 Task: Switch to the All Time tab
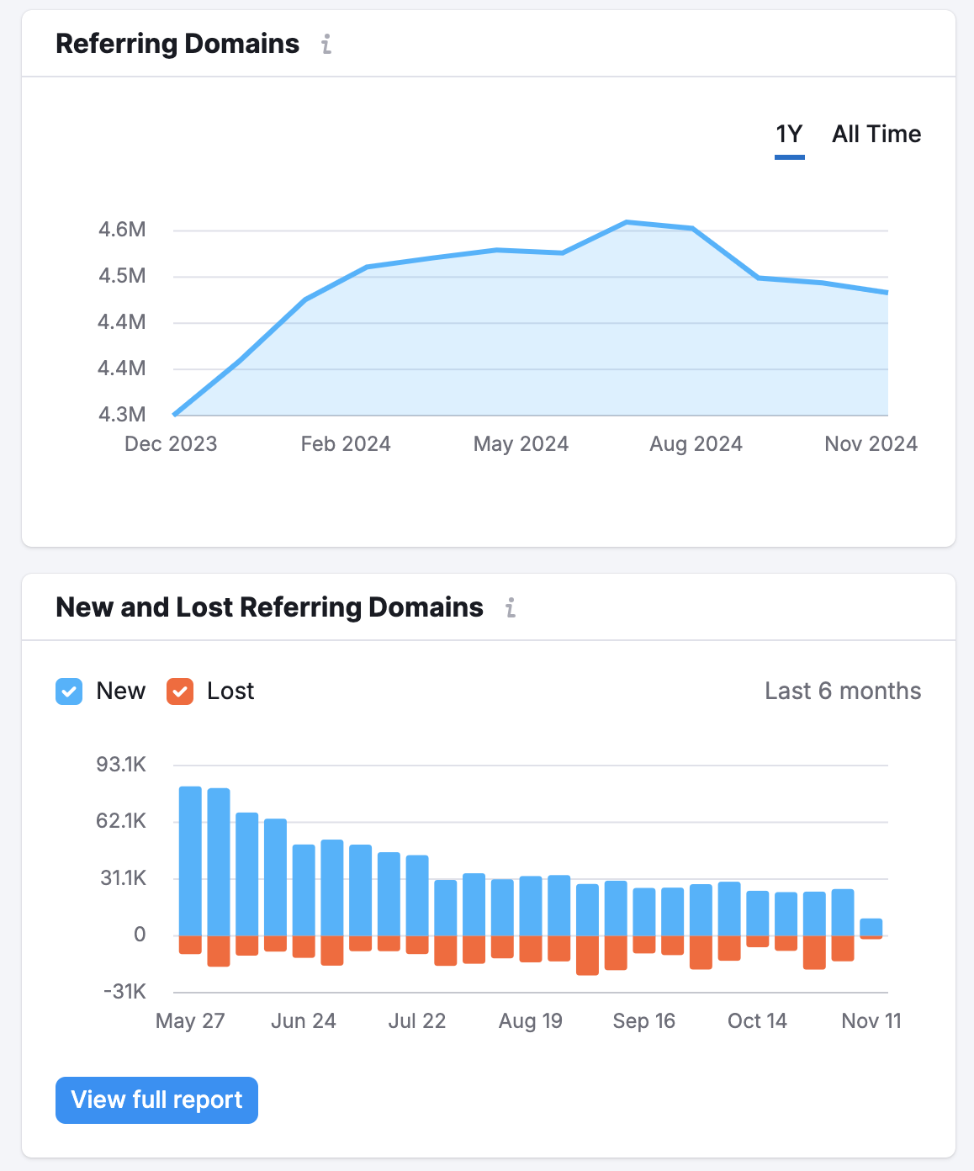click(876, 133)
